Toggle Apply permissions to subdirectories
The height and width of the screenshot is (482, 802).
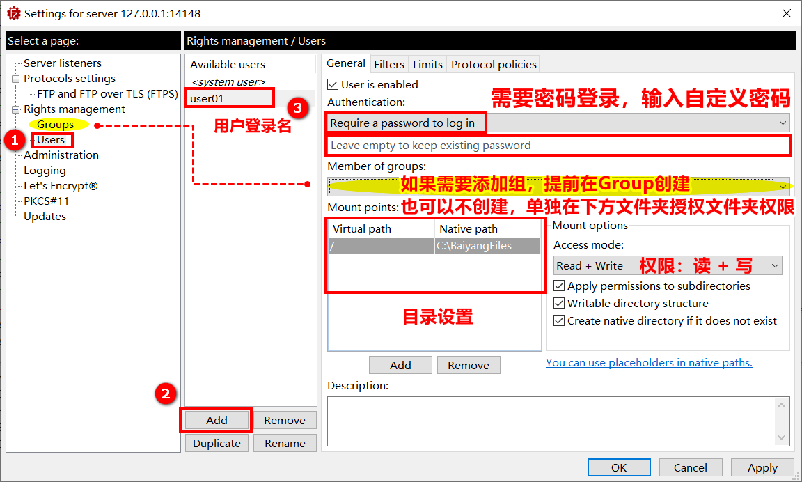[x=560, y=286]
